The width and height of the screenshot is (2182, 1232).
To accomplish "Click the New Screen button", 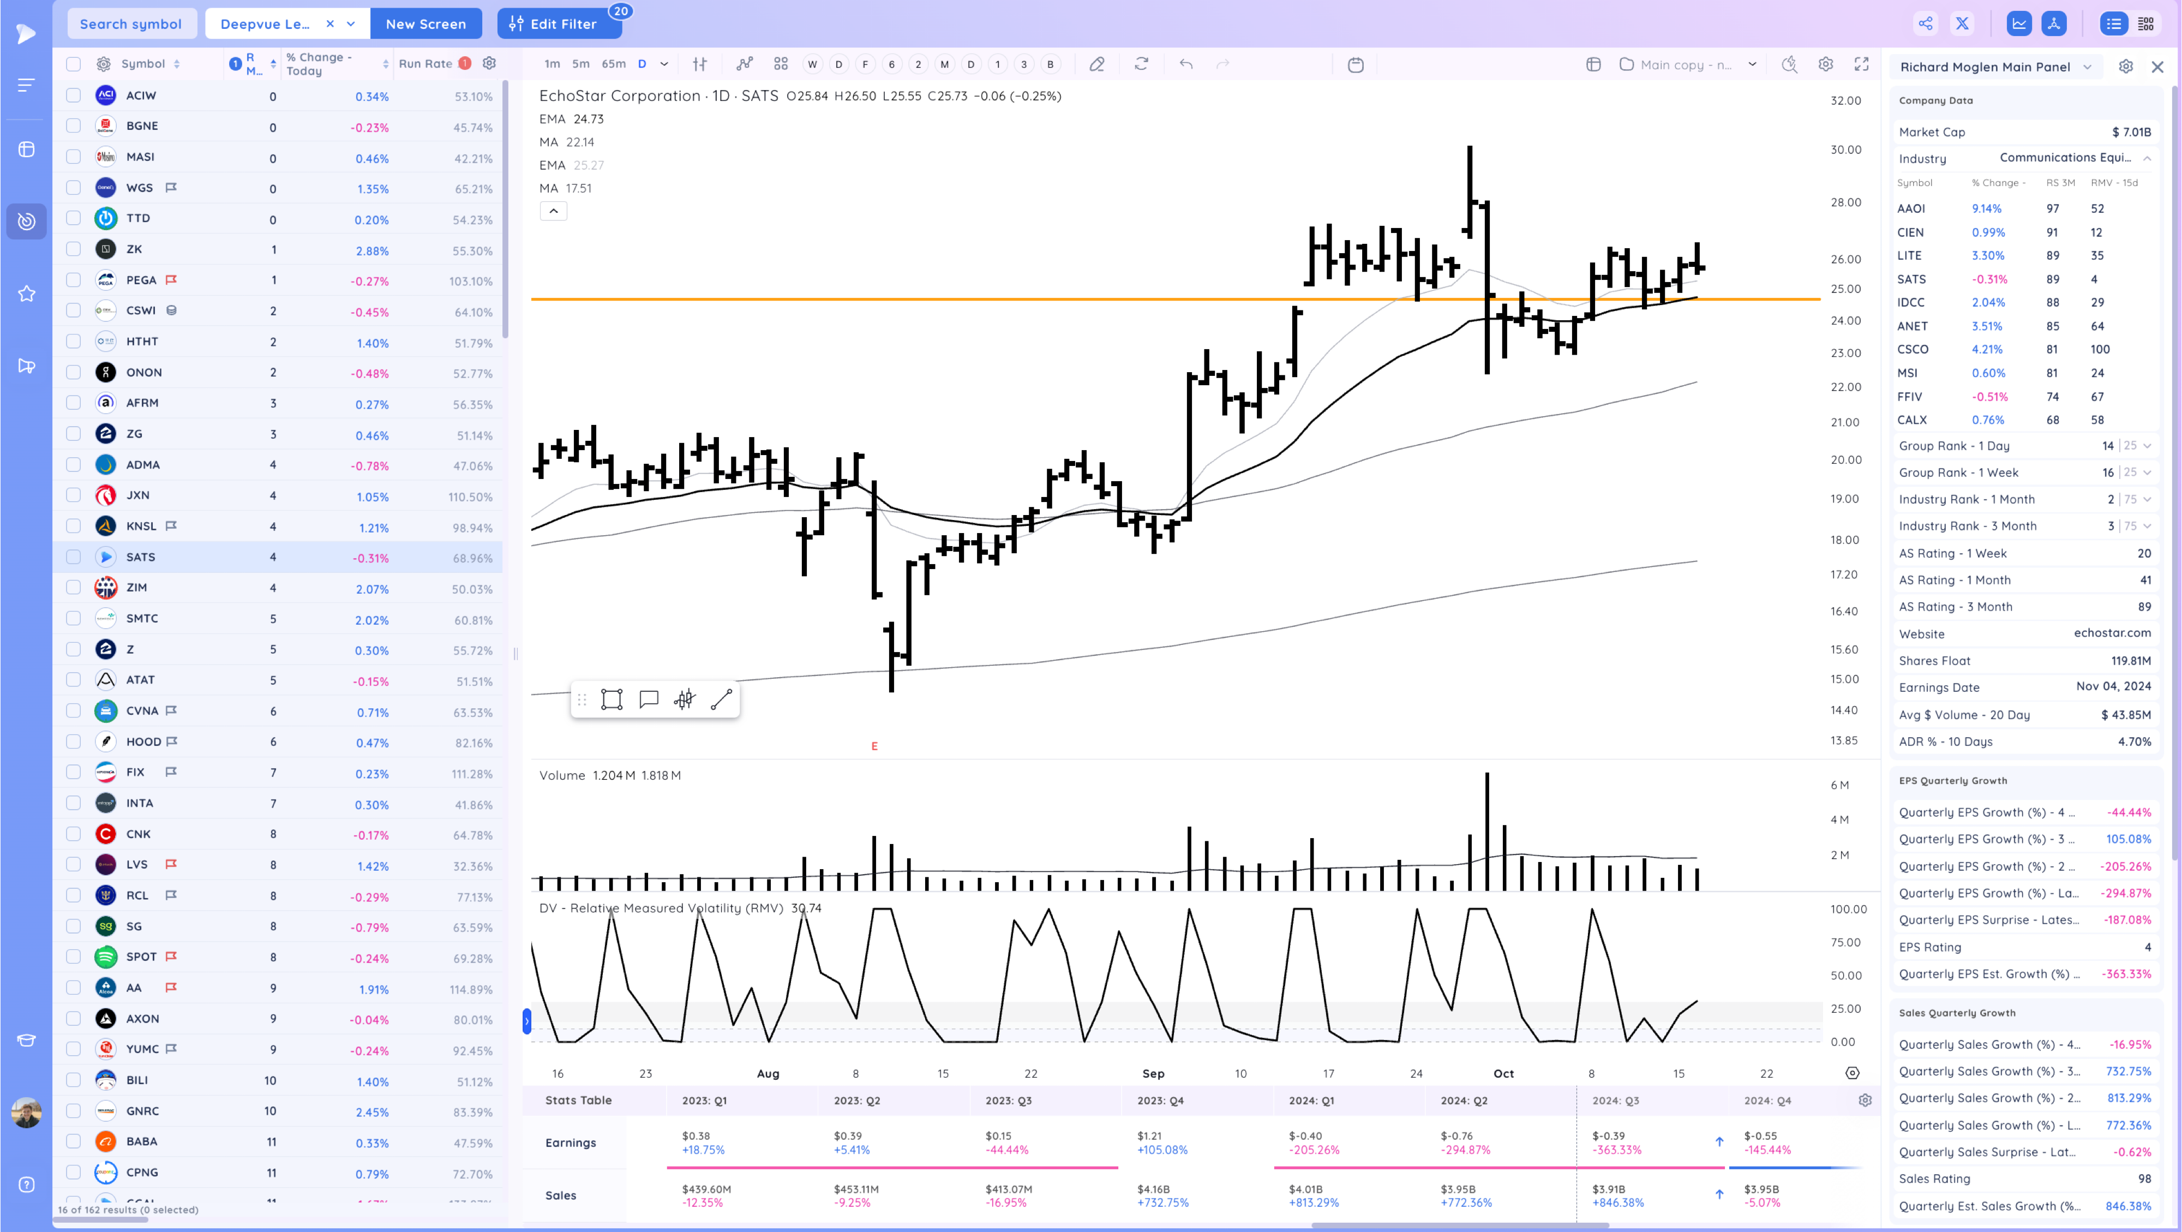I will pyautogui.click(x=425, y=23).
